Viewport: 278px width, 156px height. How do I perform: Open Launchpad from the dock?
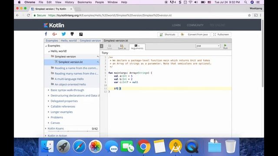tap(63, 146)
